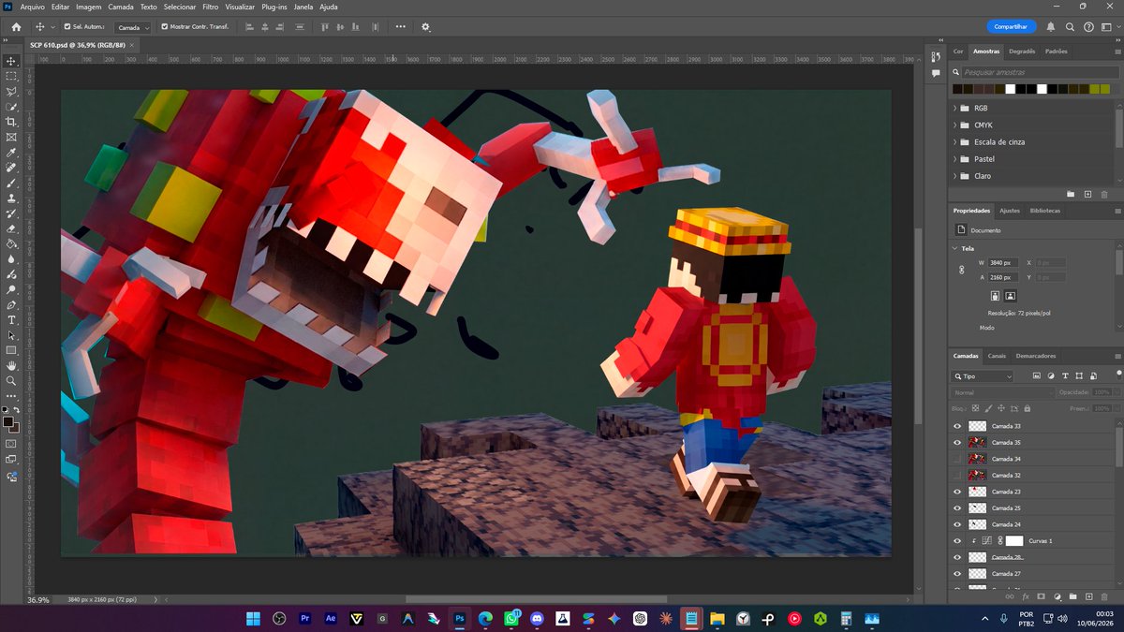1124x632 pixels.
Task: Select the Brush tool
Action: tap(11, 183)
